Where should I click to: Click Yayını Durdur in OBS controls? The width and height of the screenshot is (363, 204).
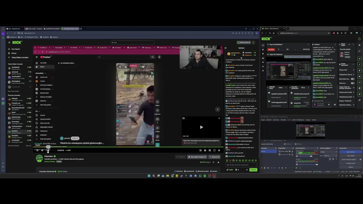pos(351,152)
